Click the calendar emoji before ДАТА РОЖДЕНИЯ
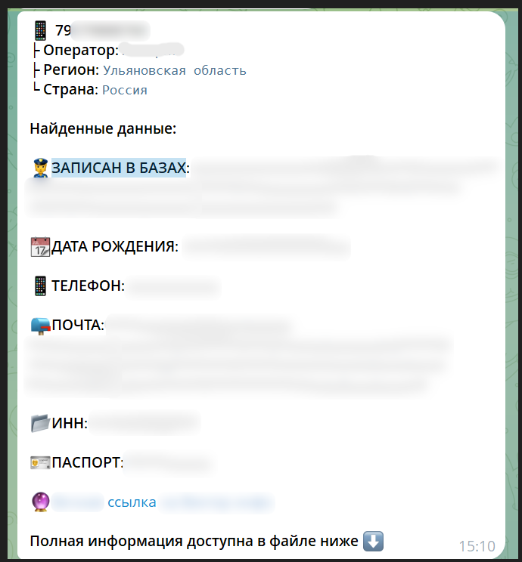 click(40, 246)
